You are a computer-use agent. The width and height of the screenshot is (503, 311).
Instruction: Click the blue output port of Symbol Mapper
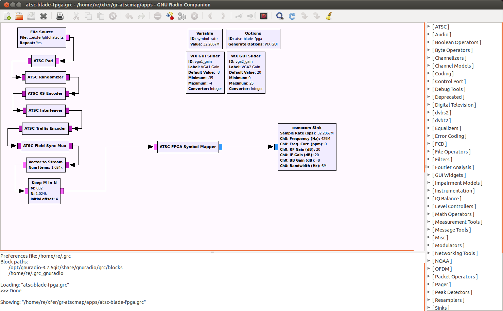click(x=221, y=147)
